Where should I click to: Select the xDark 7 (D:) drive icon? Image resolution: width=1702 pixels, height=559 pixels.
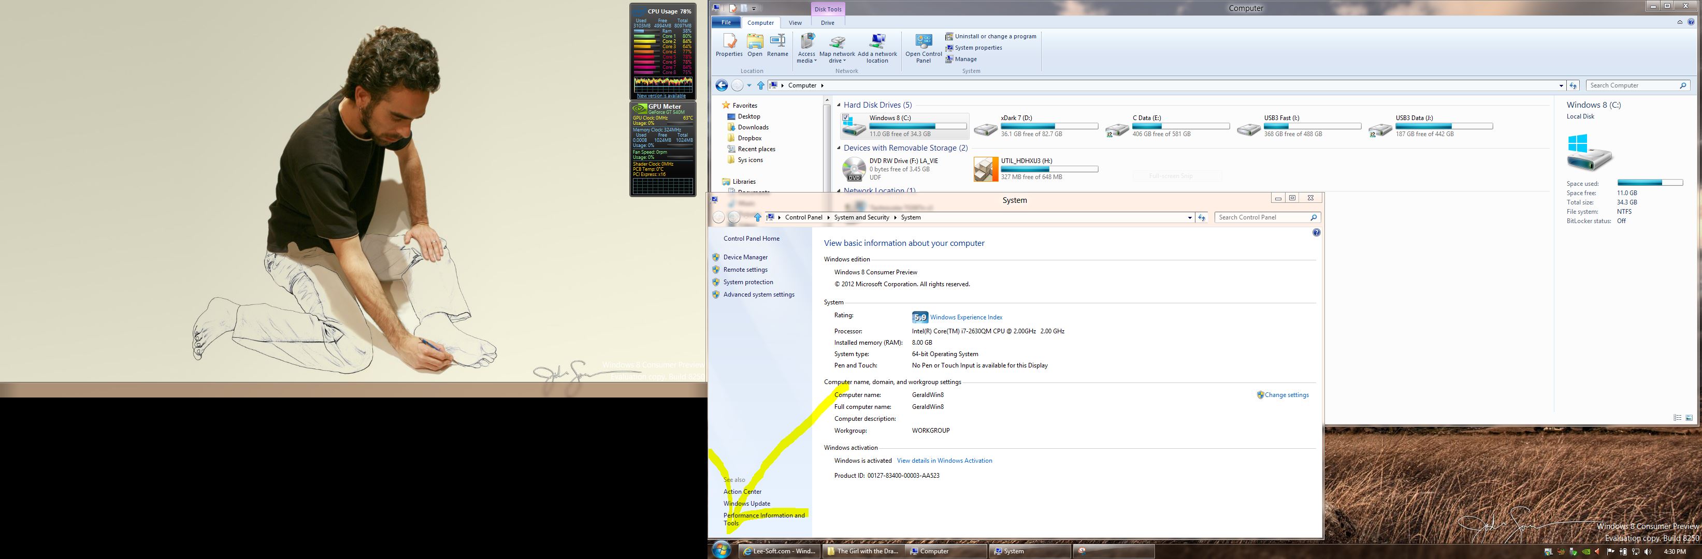(985, 129)
